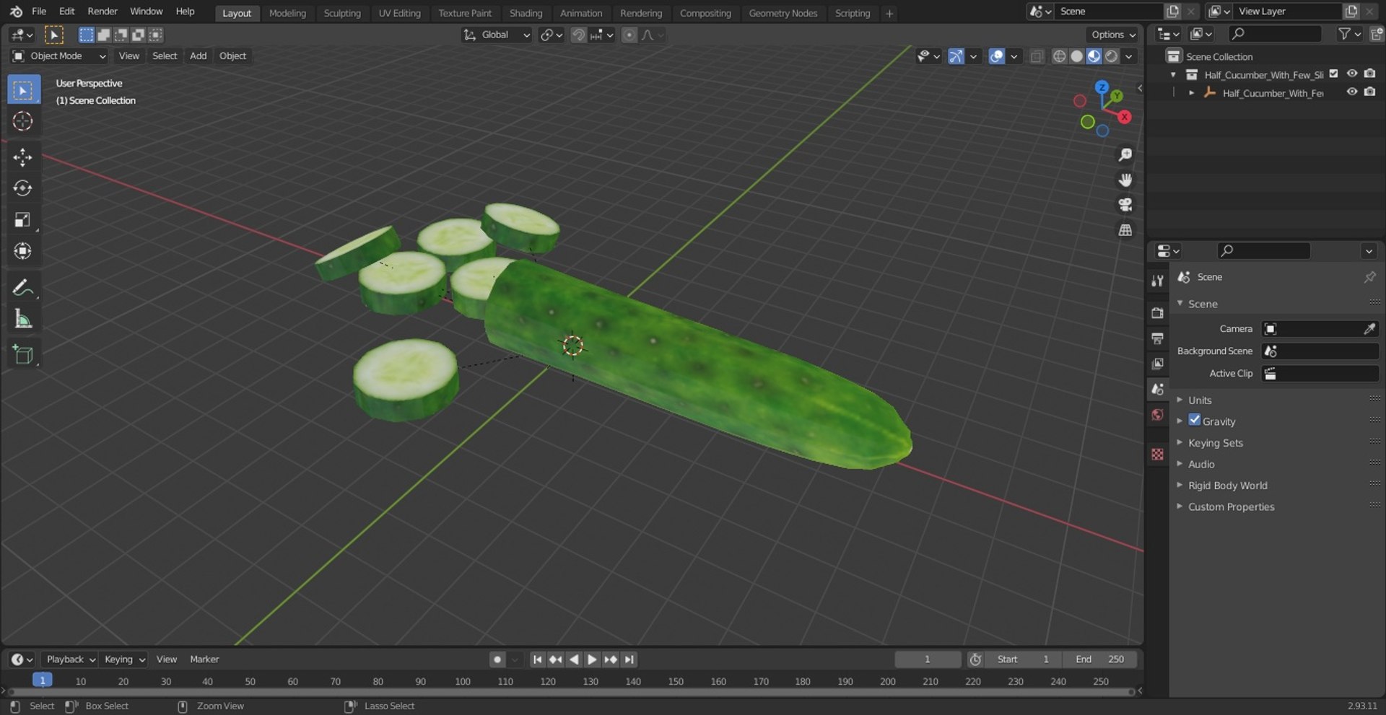The height and width of the screenshot is (715, 1386).
Task: Open the Render properties tab
Action: click(x=1158, y=313)
